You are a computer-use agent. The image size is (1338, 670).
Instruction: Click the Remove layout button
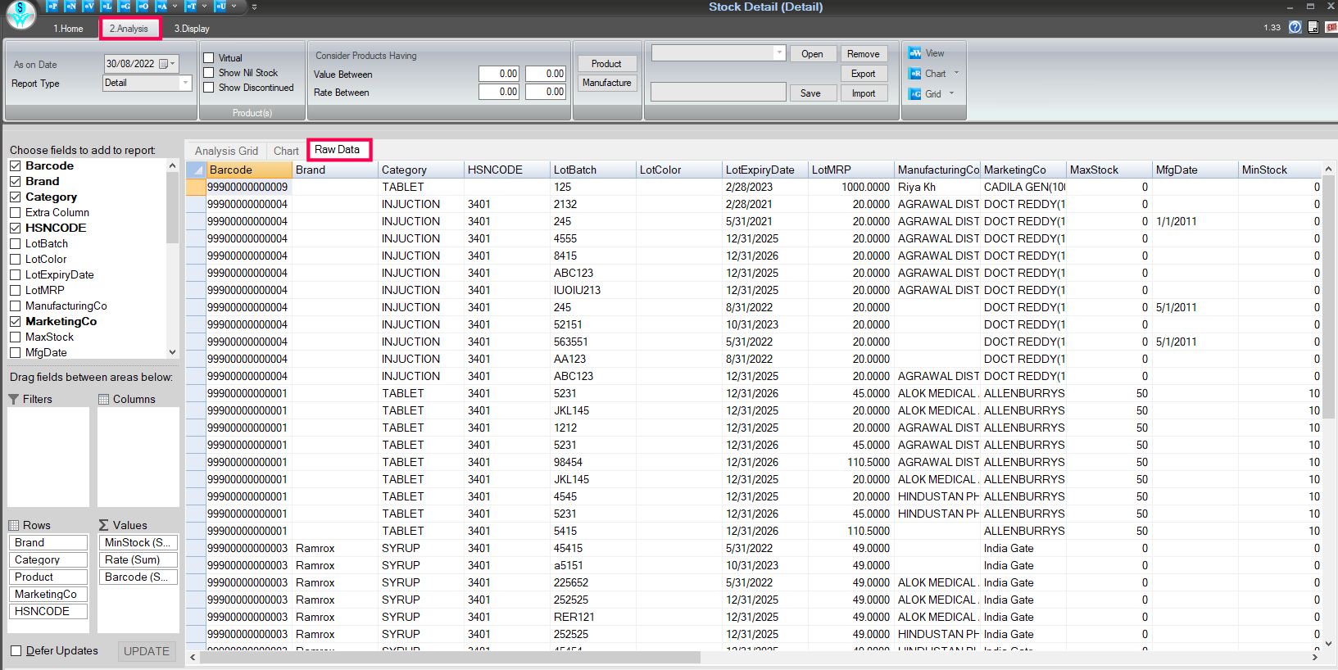click(864, 54)
